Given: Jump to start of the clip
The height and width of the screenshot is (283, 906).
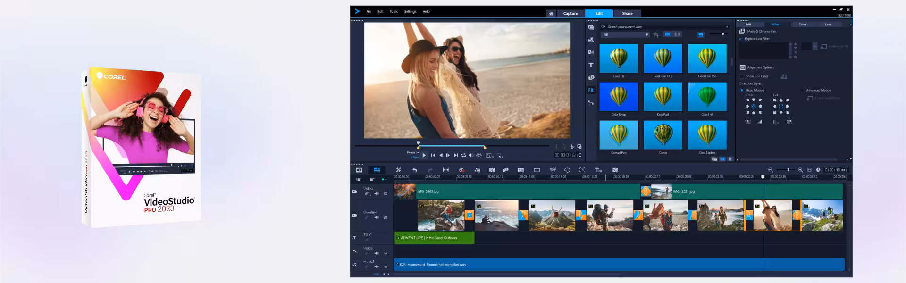Looking at the screenshot, I should click(x=433, y=155).
